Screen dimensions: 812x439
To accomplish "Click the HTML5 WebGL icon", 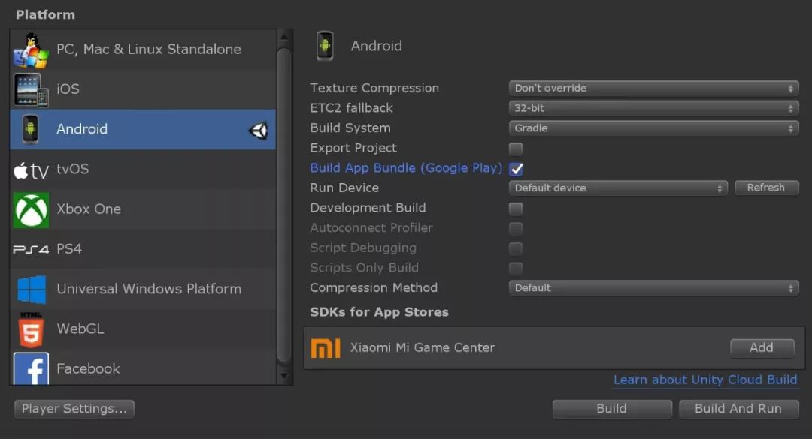I will tap(31, 329).
